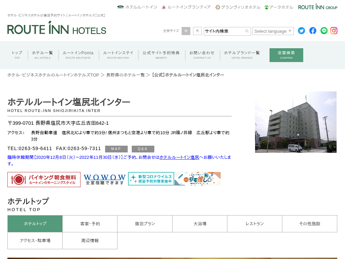
Task: Open ルートインPonta menu item
Action: pyautogui.click(x=78, y=55)
